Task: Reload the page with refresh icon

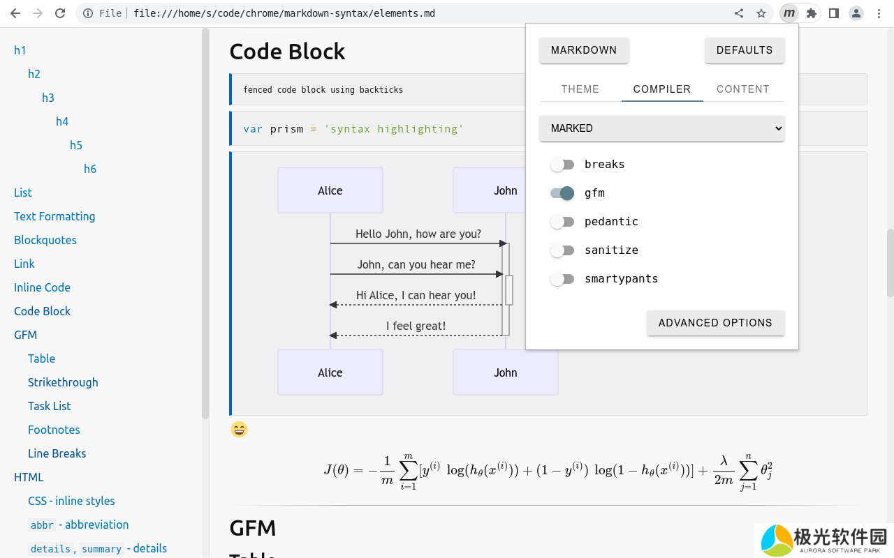Action: pos(60,13)
